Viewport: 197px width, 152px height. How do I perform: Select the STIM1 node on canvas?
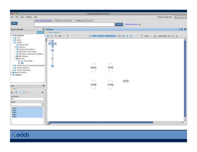pyautogui.click(x=126, y=81)
